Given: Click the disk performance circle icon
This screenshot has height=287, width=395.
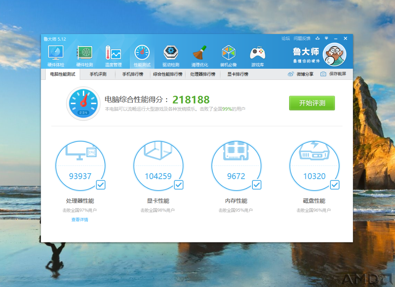Looking at the screenshot, I should [315, 165].
